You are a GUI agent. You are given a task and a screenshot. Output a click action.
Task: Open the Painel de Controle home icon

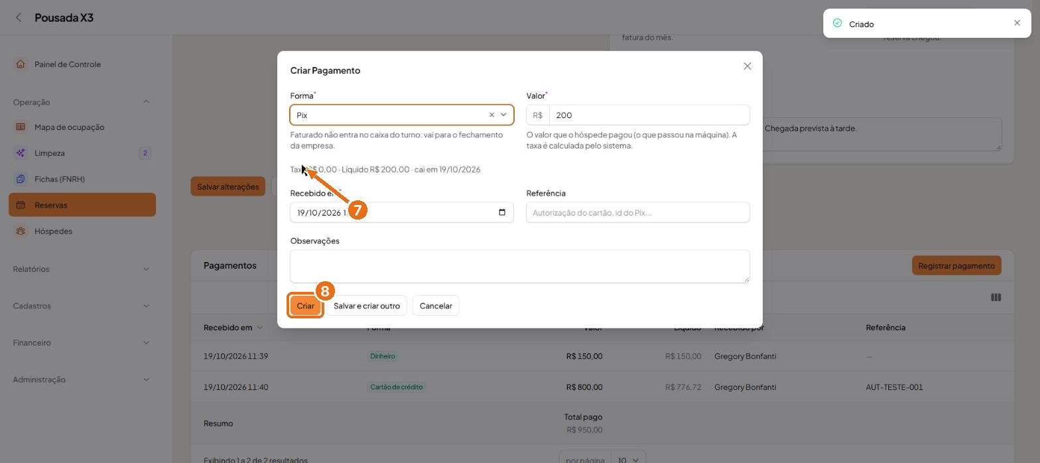point(21,64)
